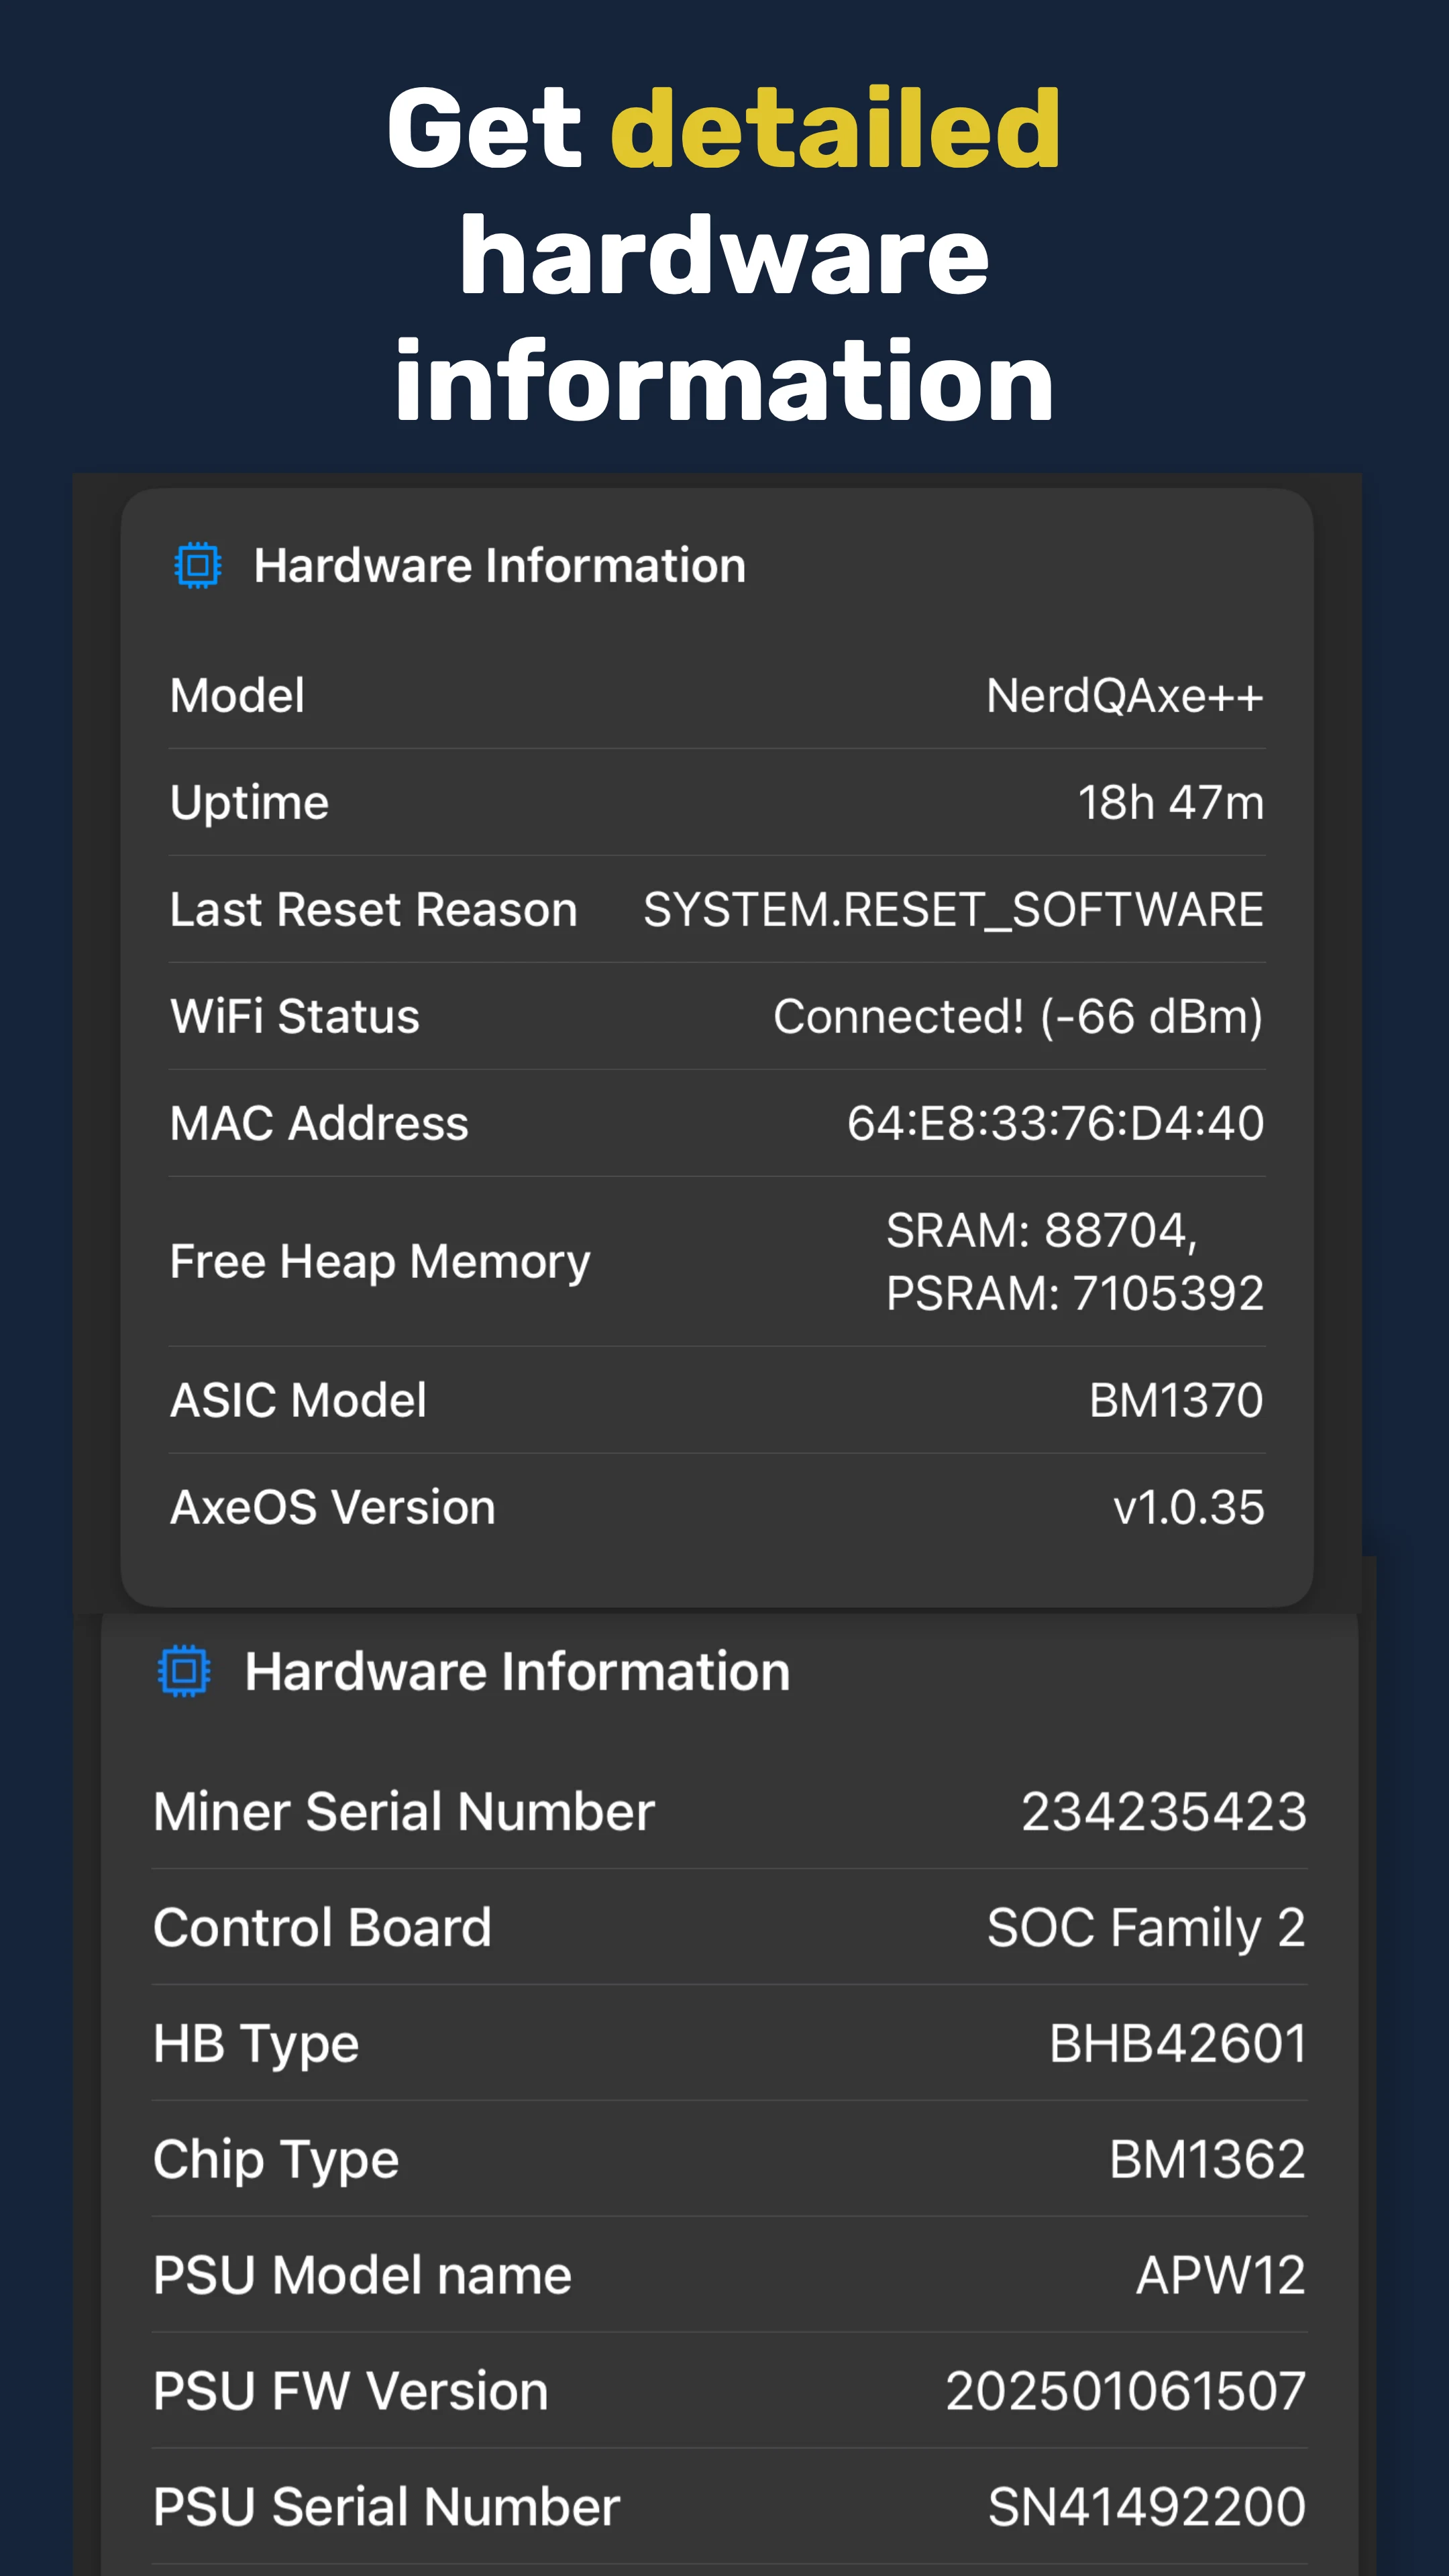Select the miner serial number 234235423
The height and width of the screenshot is (2576, 1449).
(1164, 1812)
